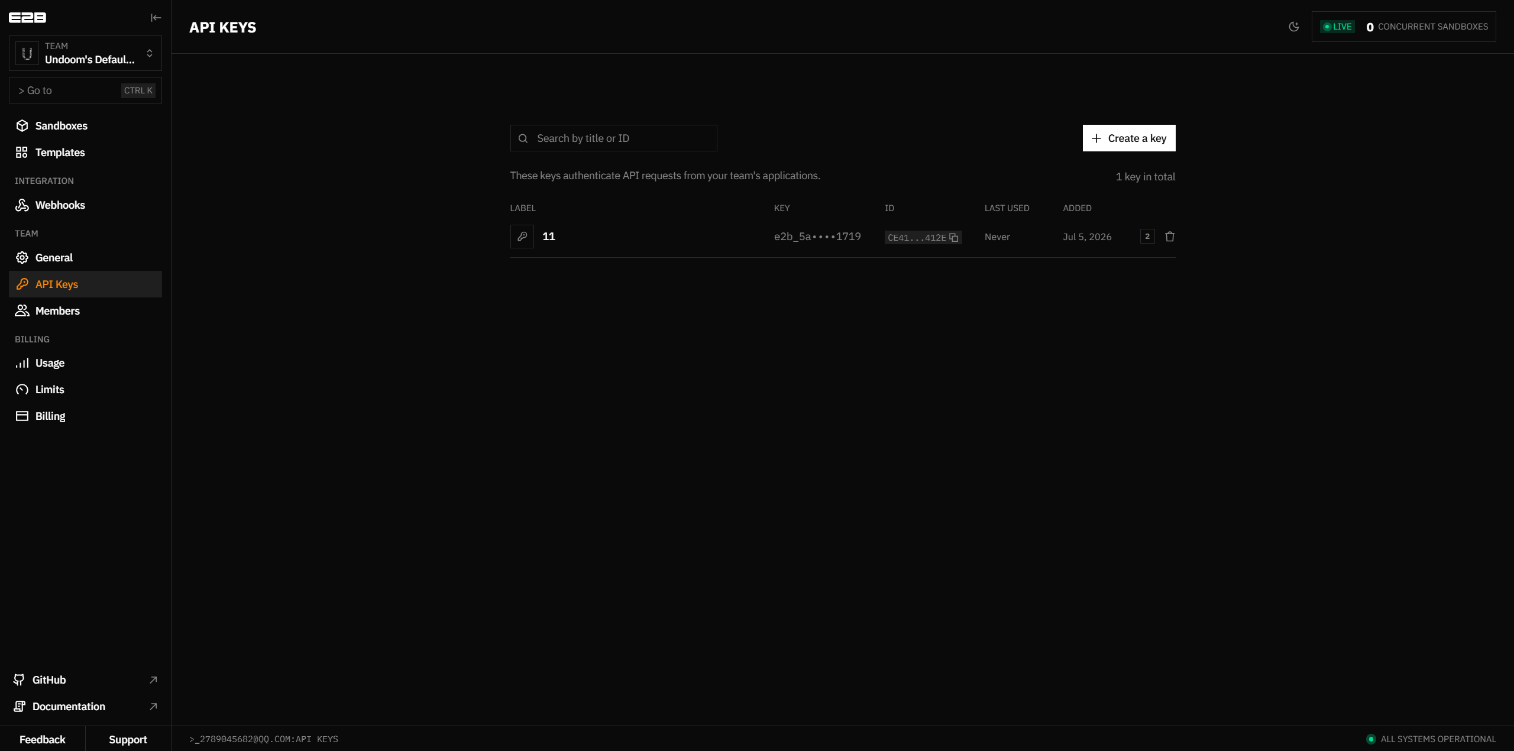Click the Members people icon
Viewport: 1514px width, 751px height.
pos(22,311)
